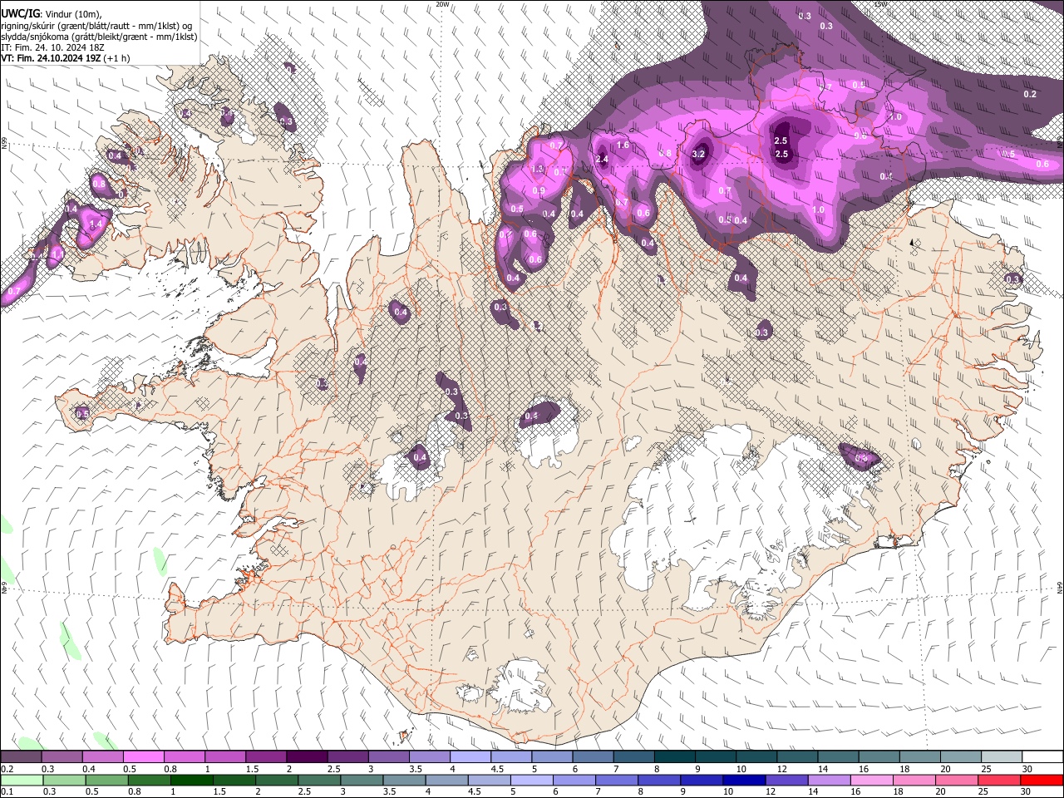
Task: Click the bright red 30 rain swatch
Action: (x=1042, y=781)
